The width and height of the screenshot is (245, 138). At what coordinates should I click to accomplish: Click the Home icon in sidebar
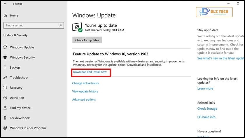click(5, 15)
